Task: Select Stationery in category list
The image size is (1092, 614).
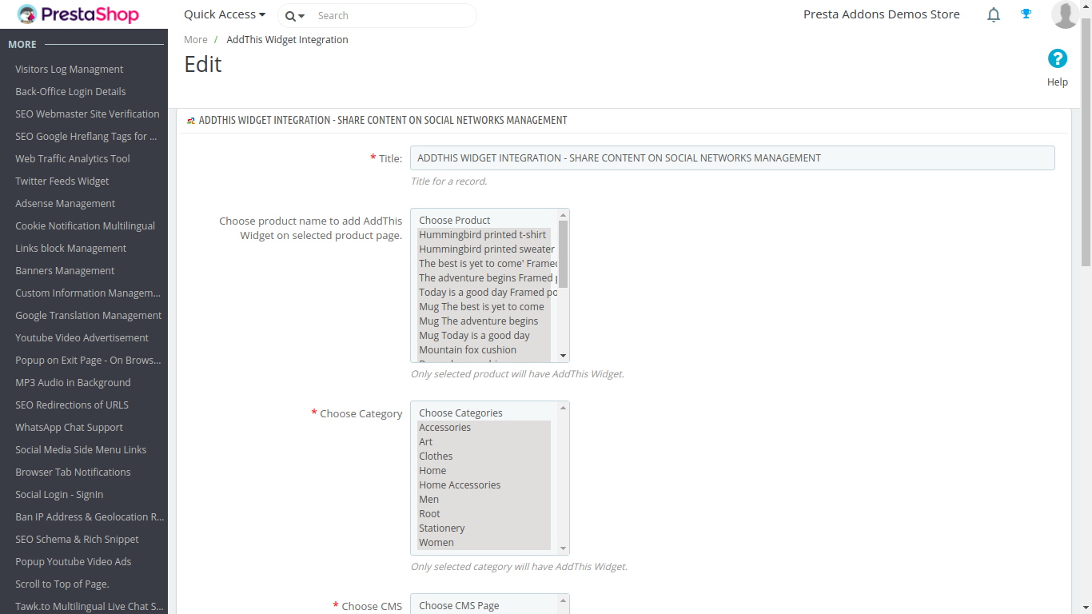Action: [x=484, y=528]
